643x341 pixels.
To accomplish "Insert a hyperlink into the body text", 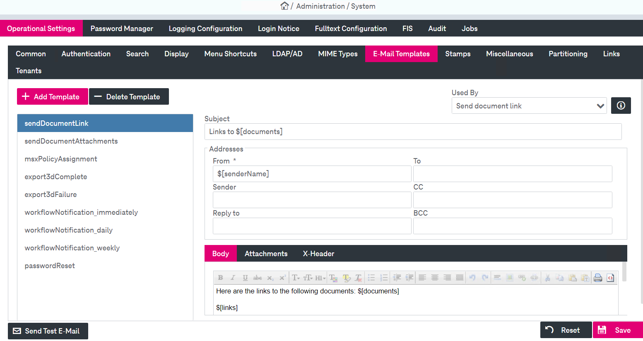I will (x=522, y=277).
